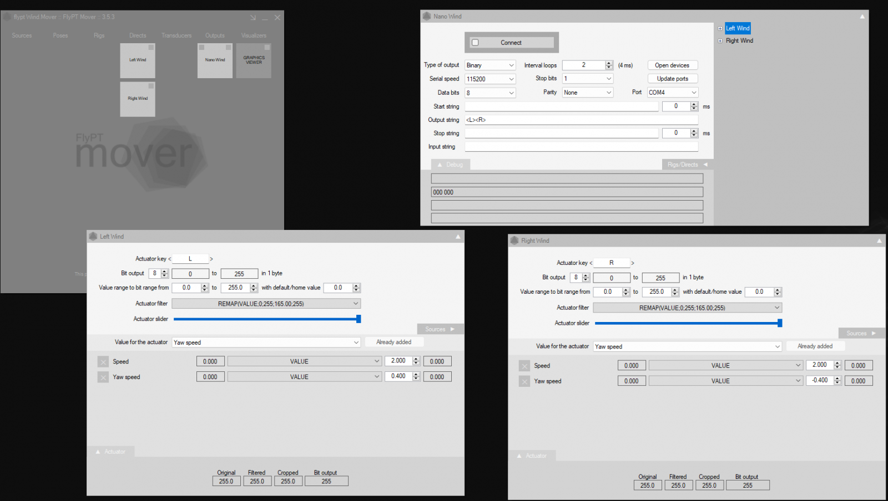Collapse the Right Wind window with its title triangle
The height and width of the screenshot is (501, 888).
879,241
